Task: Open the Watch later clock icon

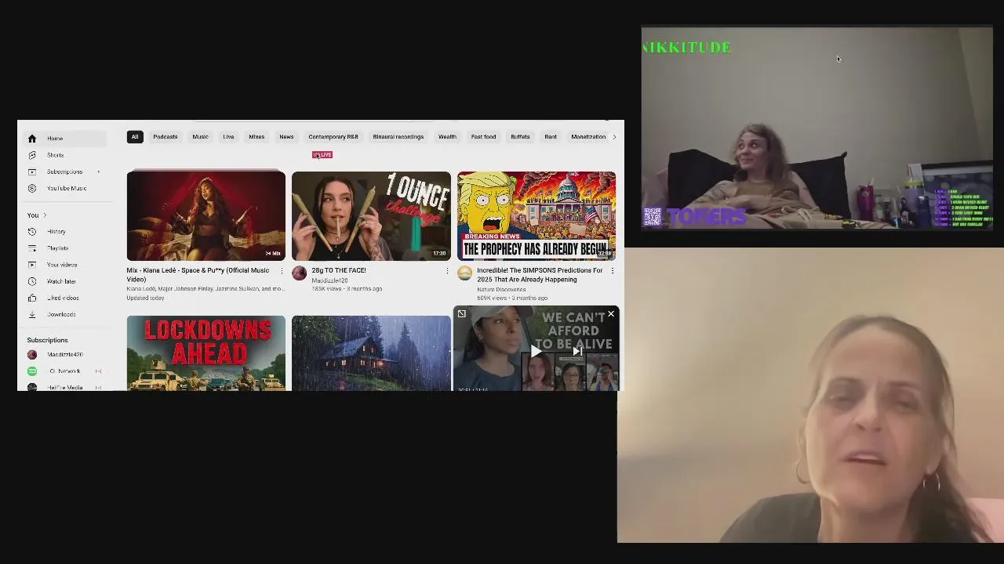Action: [32, 281]
